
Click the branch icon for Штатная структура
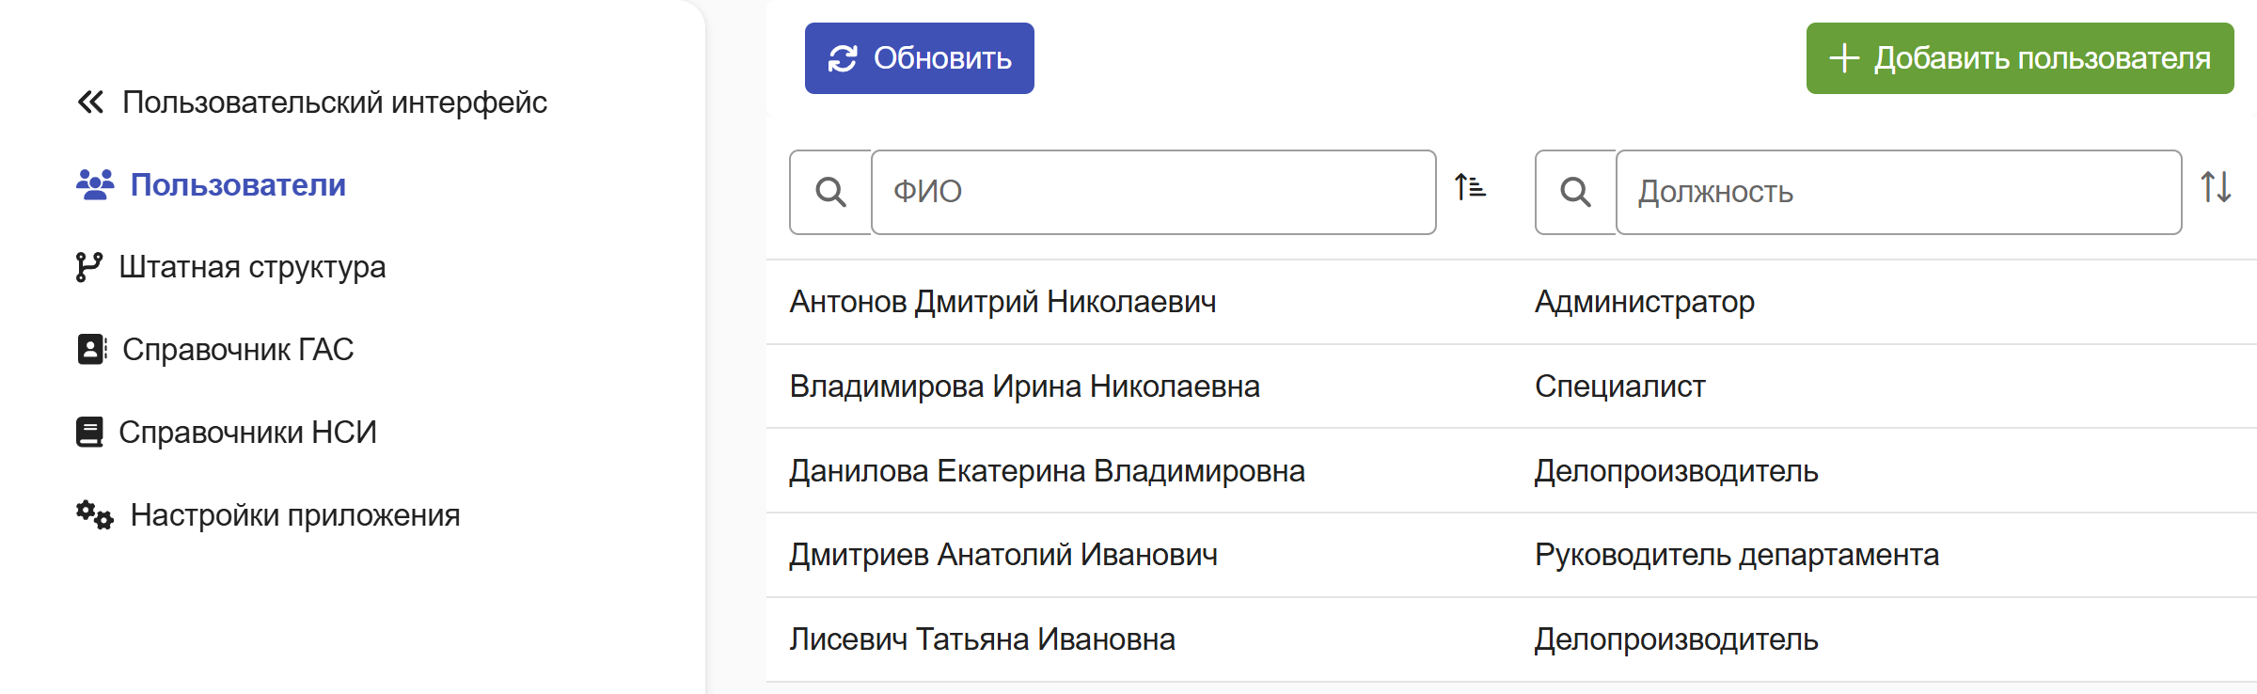pos(88,267)
